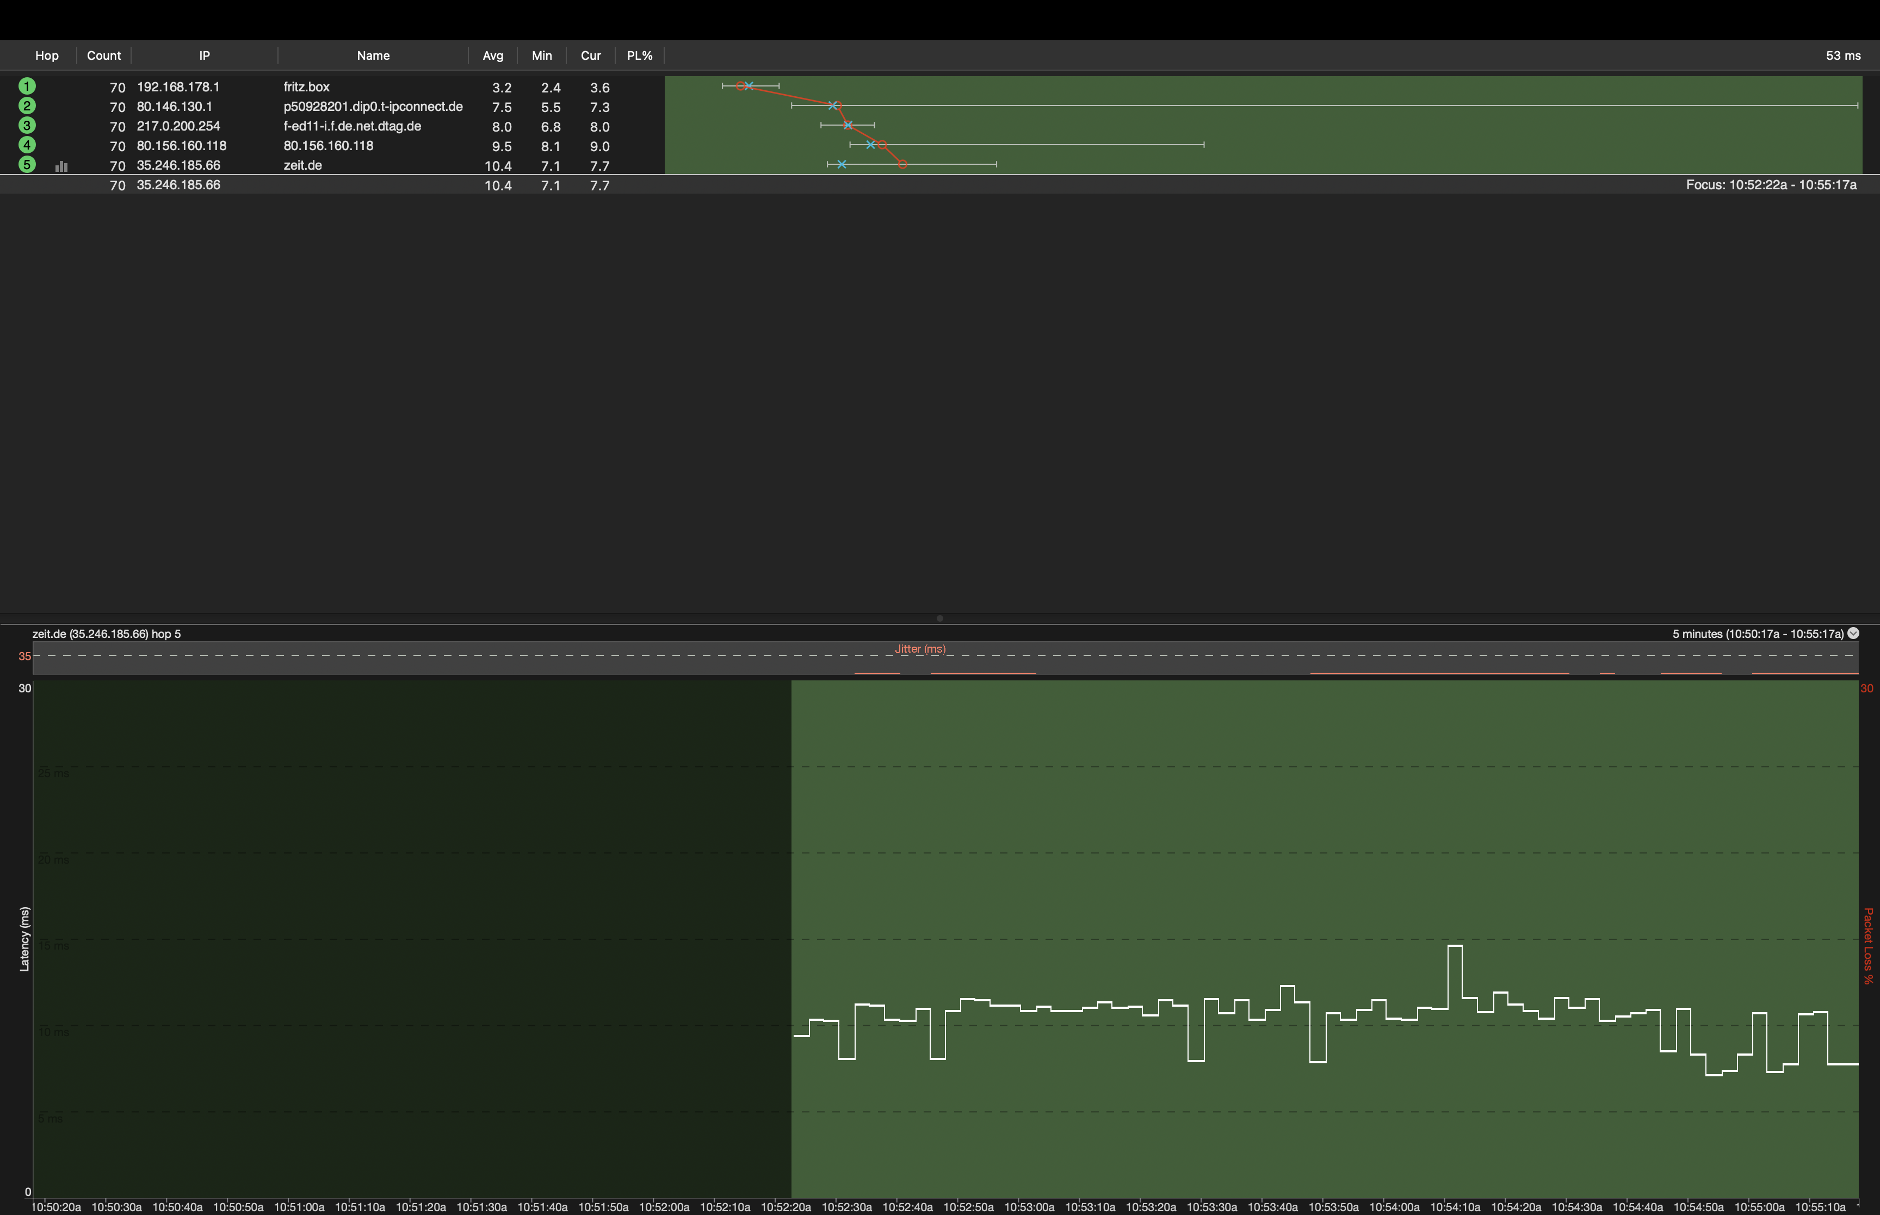Select the fritz.box hop row
Viewport: 1880px width, 1215px height.
(x=306, y=87)
